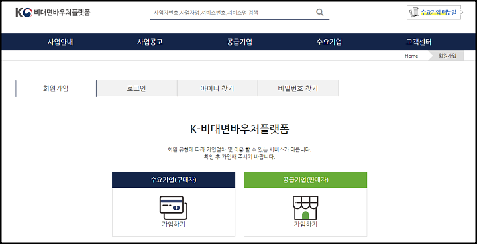Click the magnifier search icon
The height and width of the screenshot is (244, 477).
[x=320, y=12]
